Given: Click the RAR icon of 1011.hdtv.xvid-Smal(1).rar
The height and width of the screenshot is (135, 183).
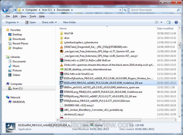Looking at the screenshot, I should (x=62, y=74).
